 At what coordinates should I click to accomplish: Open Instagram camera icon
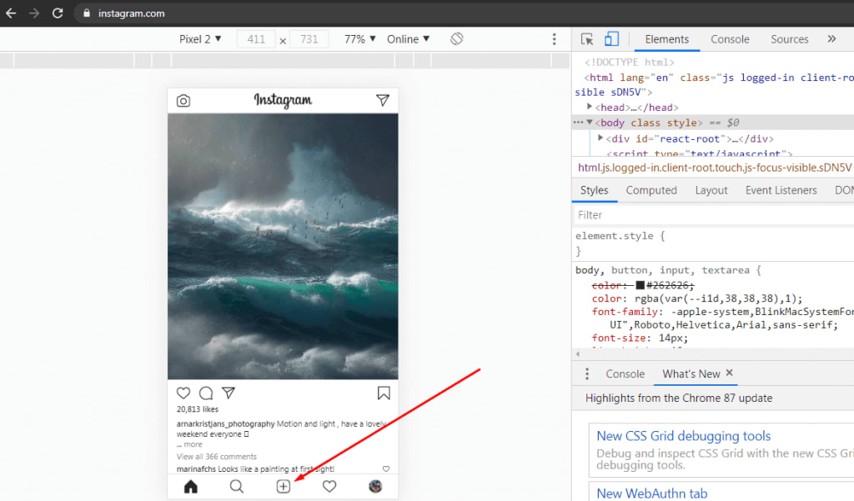click(x=183, y=101)
